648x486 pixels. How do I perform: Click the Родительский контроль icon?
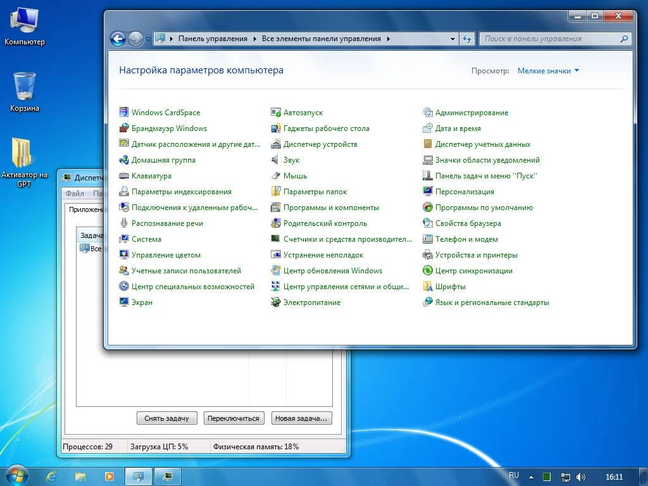(276, 223)
